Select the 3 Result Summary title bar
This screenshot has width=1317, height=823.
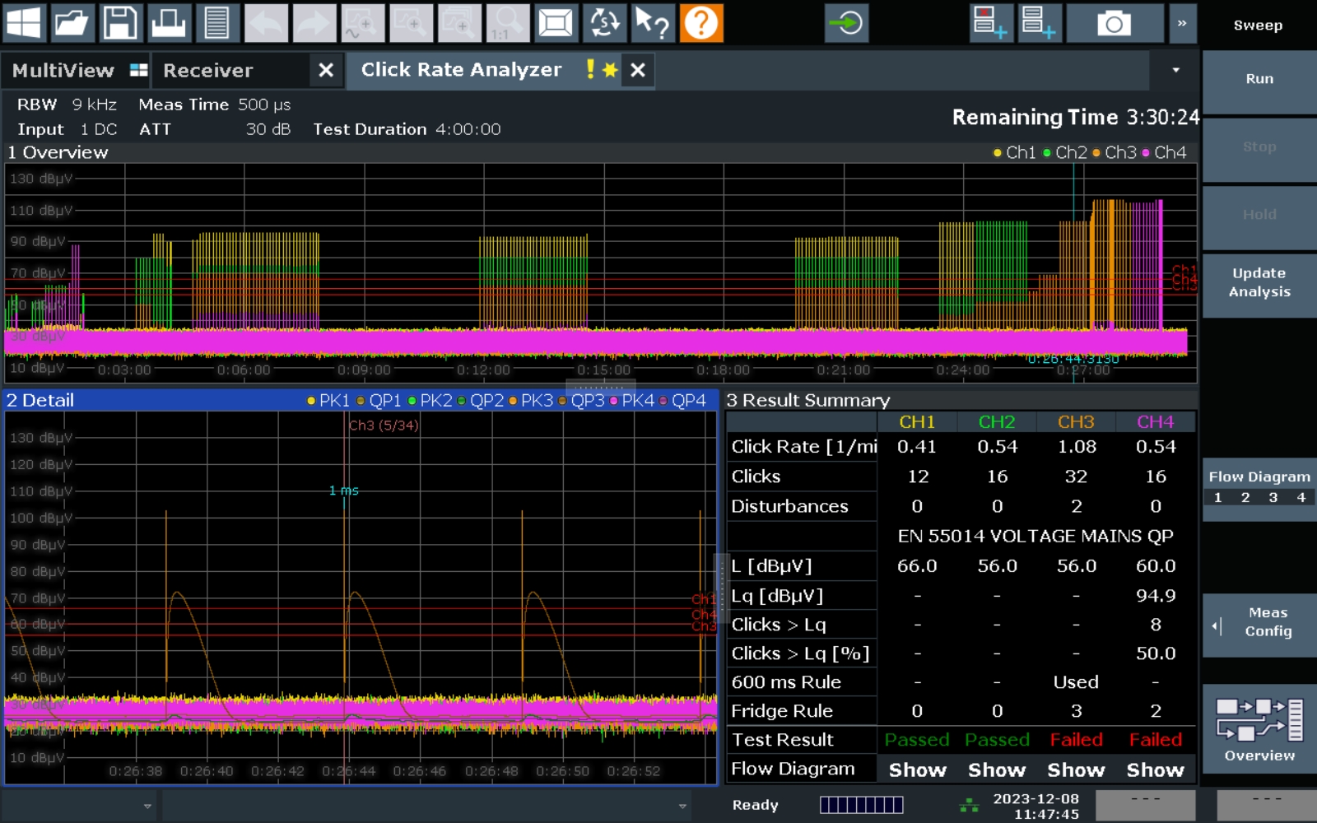pyautogui.click(x=961, y=401)
